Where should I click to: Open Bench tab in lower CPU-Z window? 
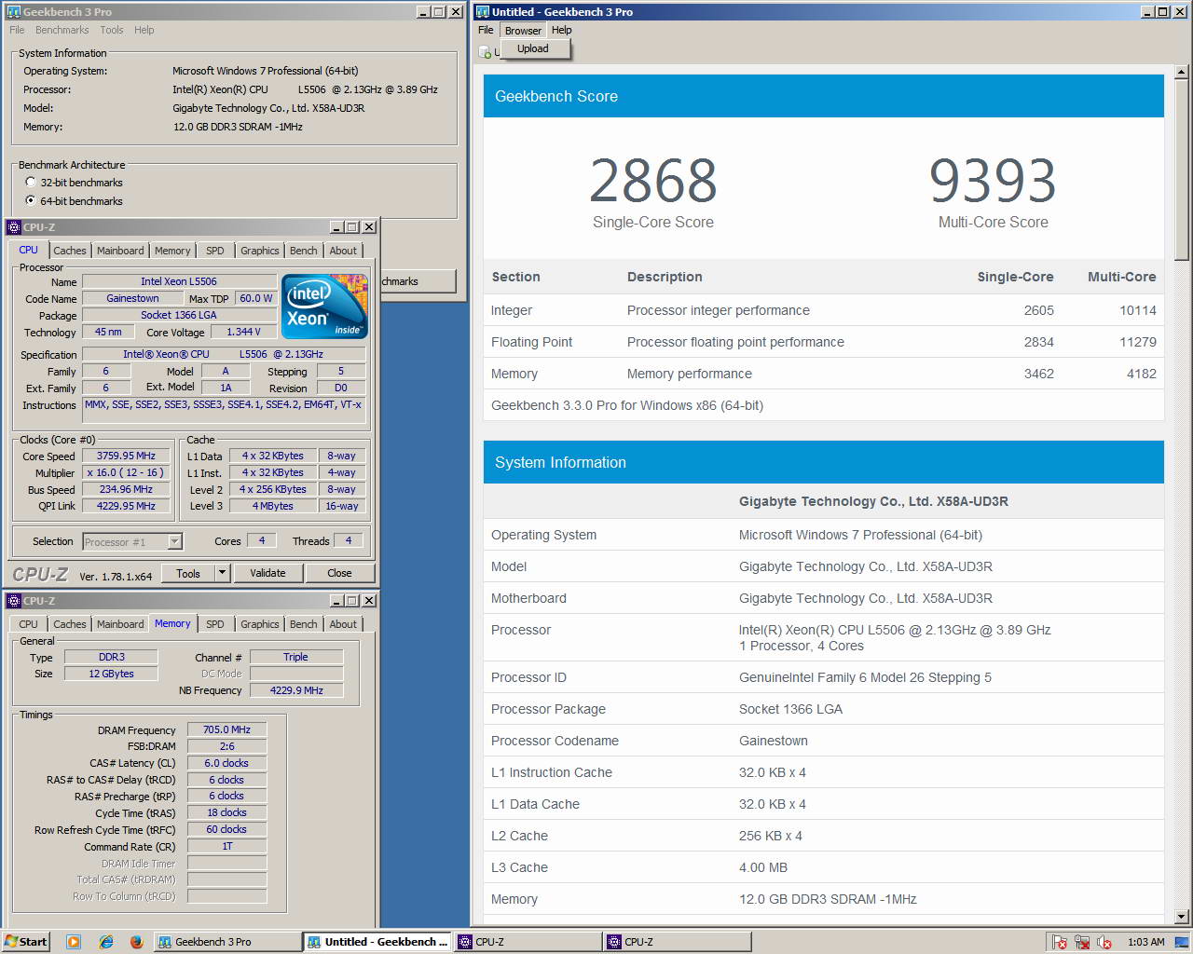pos(303,624)
